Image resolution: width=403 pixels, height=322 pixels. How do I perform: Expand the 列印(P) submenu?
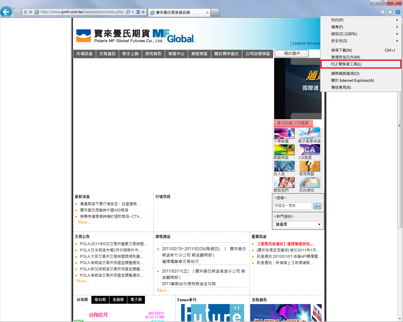click(x=361, y=20)
